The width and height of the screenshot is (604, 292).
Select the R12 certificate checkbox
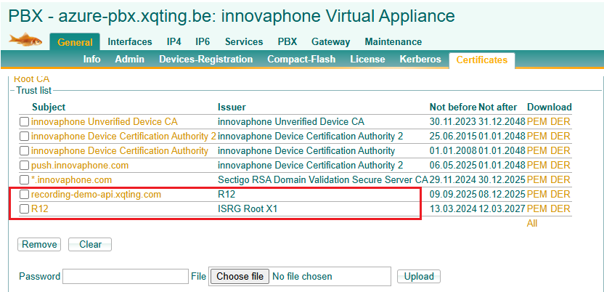(25, 209)
